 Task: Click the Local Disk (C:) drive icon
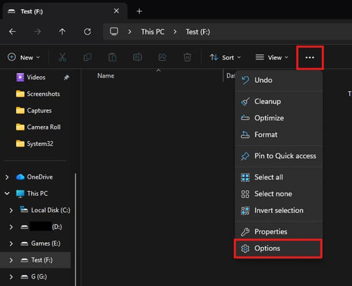point(24,209)
